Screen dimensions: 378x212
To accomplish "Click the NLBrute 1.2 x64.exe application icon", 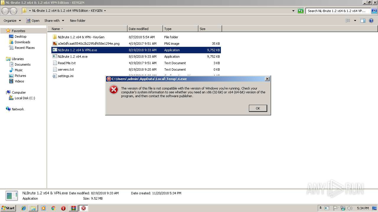I will coord(55,57).
